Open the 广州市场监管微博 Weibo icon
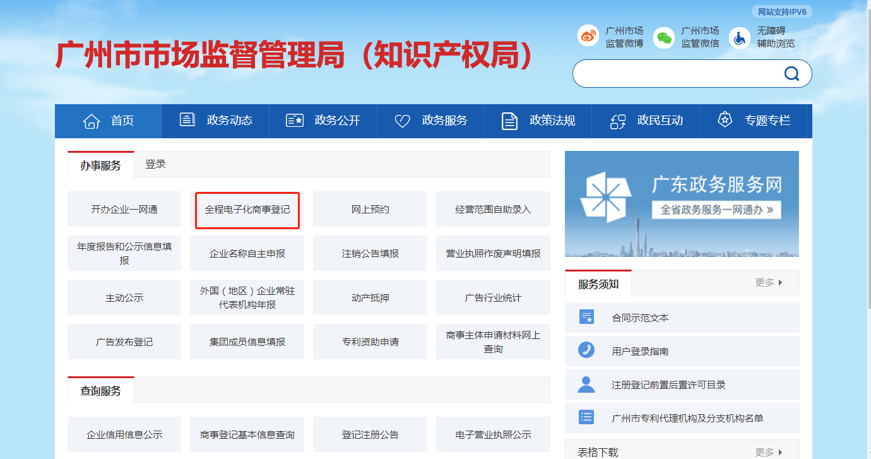 [588, 35]
